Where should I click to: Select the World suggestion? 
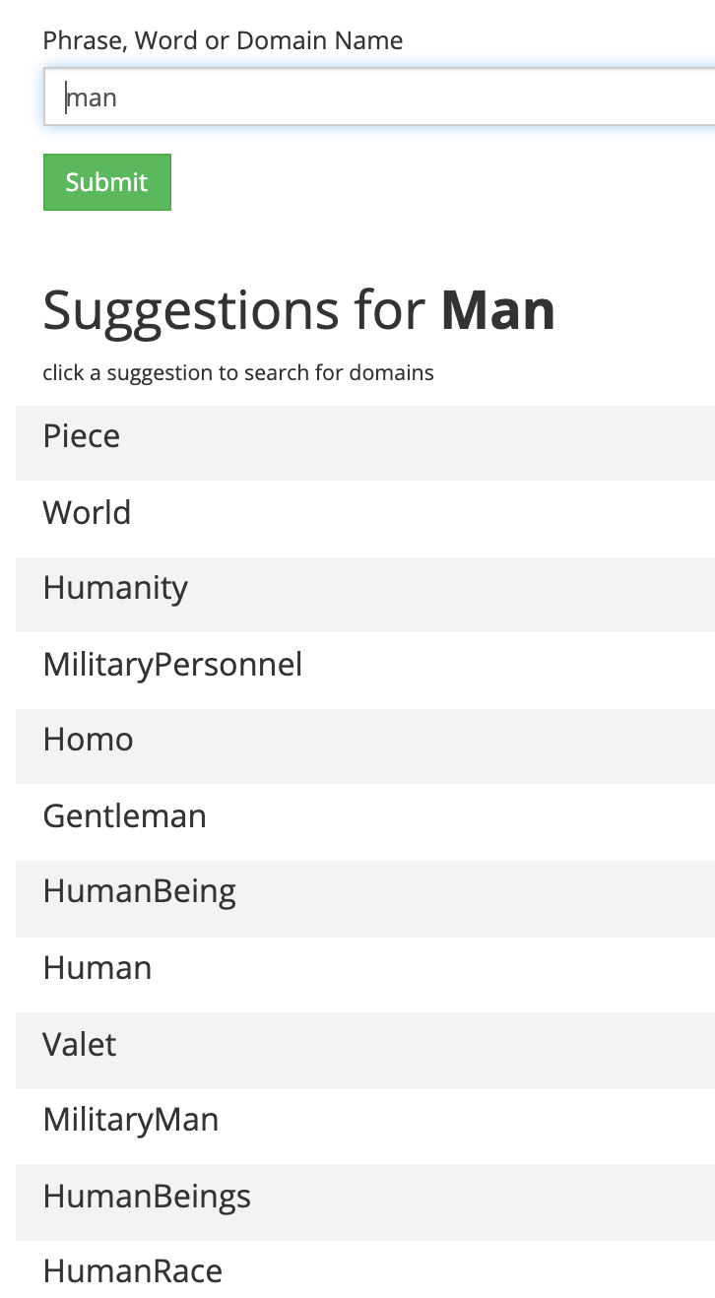[x=87, y=513]
